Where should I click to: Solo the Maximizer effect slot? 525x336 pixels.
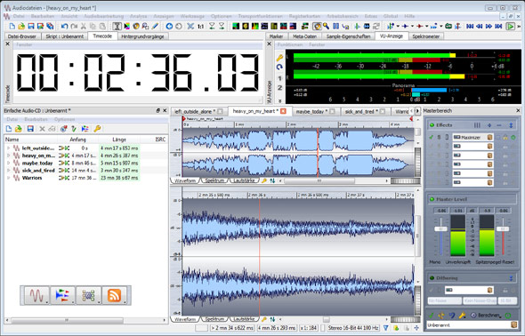click(439, 138)
